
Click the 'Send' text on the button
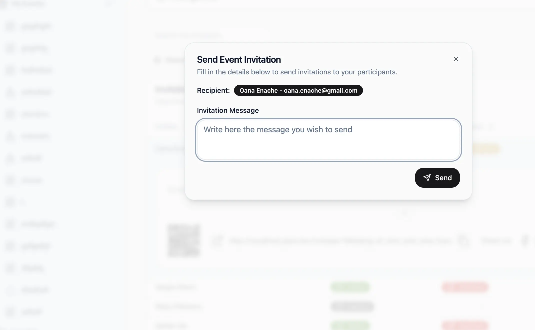443,178
